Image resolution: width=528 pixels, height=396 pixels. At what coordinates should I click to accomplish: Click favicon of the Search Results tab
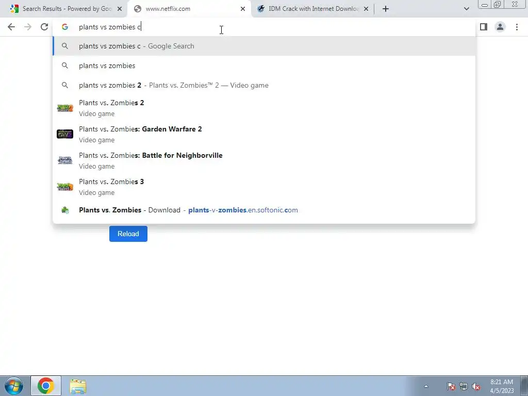click(14, 9)
